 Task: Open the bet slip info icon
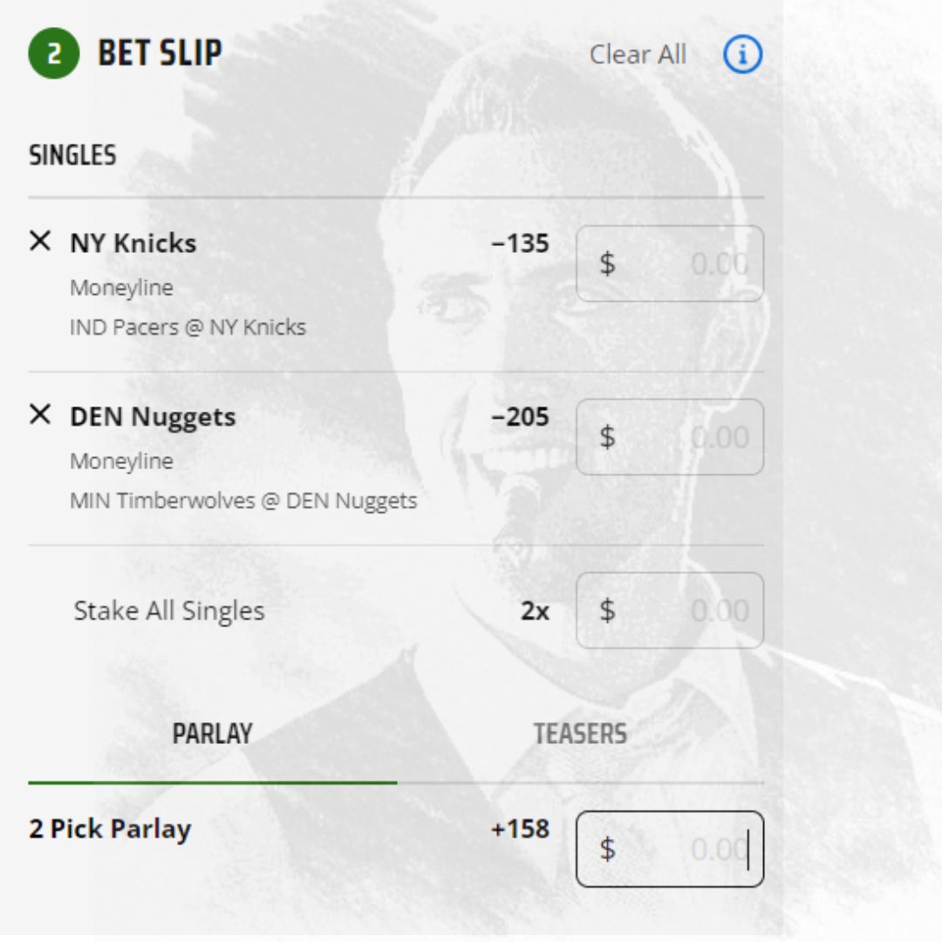click(742, 55)
